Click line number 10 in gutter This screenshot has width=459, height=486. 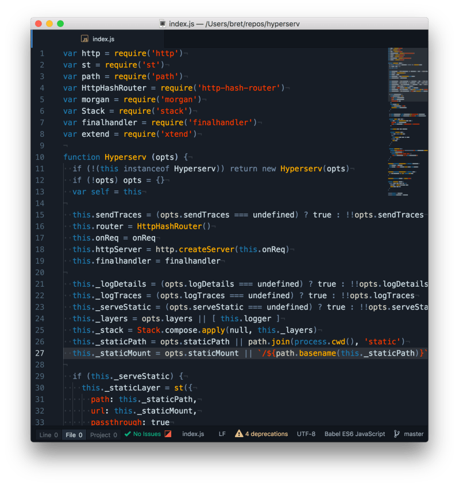click(40, 157)
